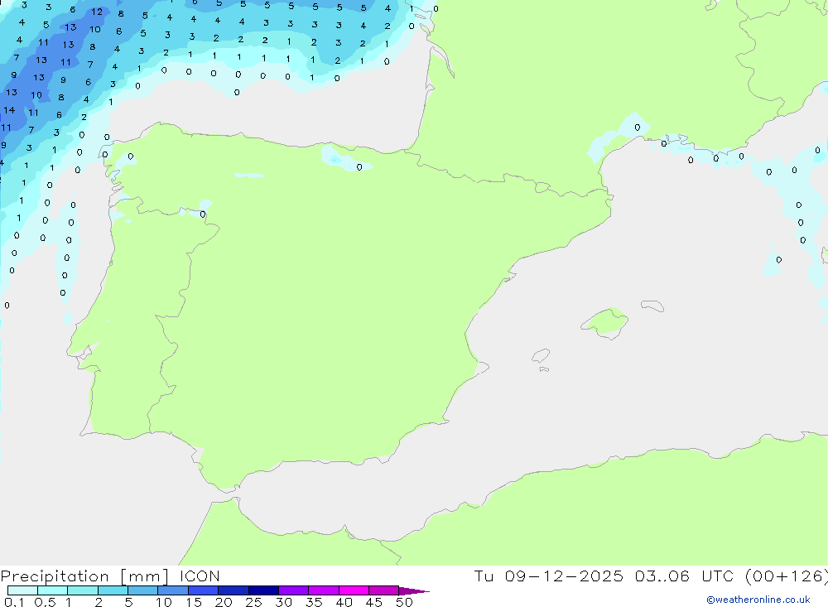
Task: Click the island of Mallorca on the map
Action: [605, 322]
